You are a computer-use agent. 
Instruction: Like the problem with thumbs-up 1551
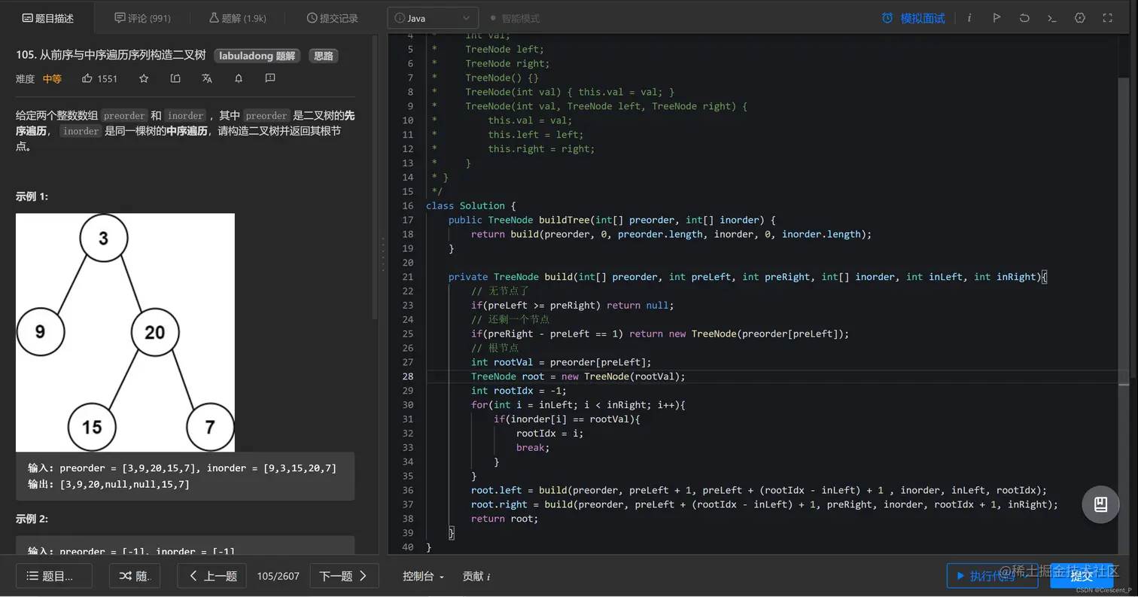99,78
